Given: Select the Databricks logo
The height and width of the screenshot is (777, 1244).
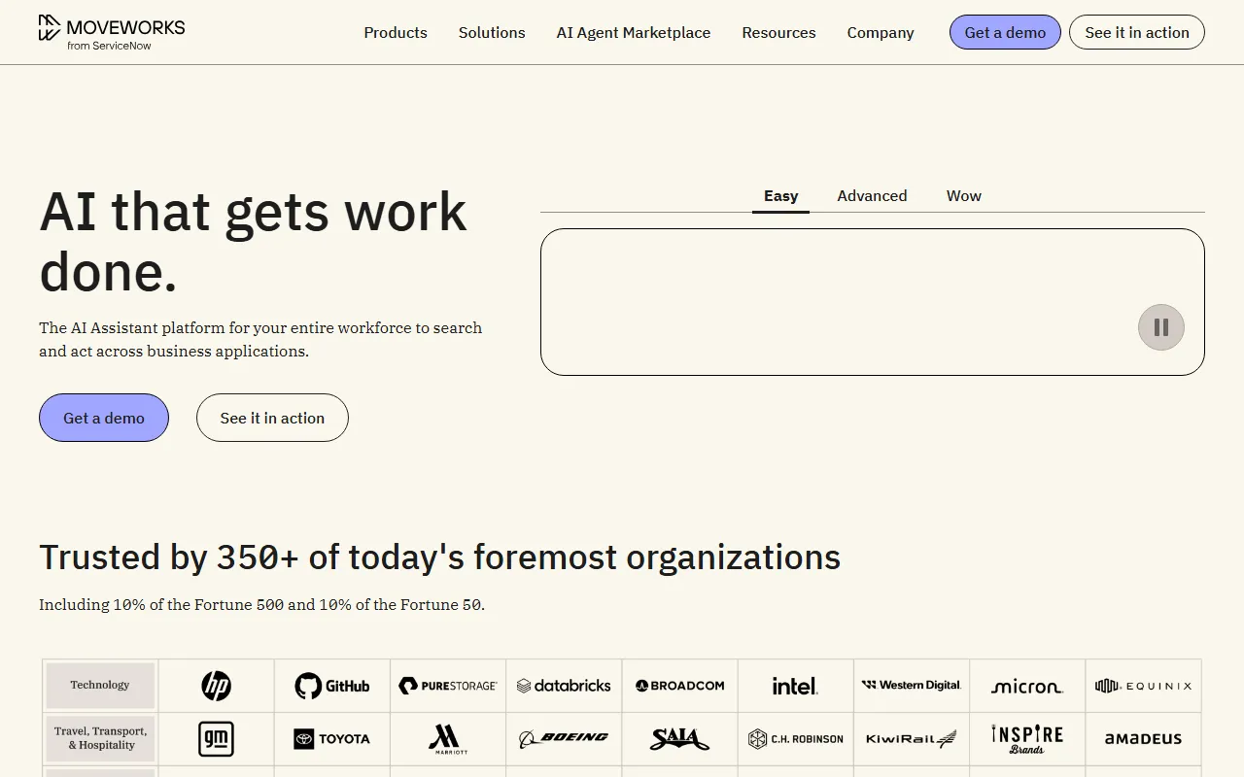Looking at the screenshot, I should 564,685.
